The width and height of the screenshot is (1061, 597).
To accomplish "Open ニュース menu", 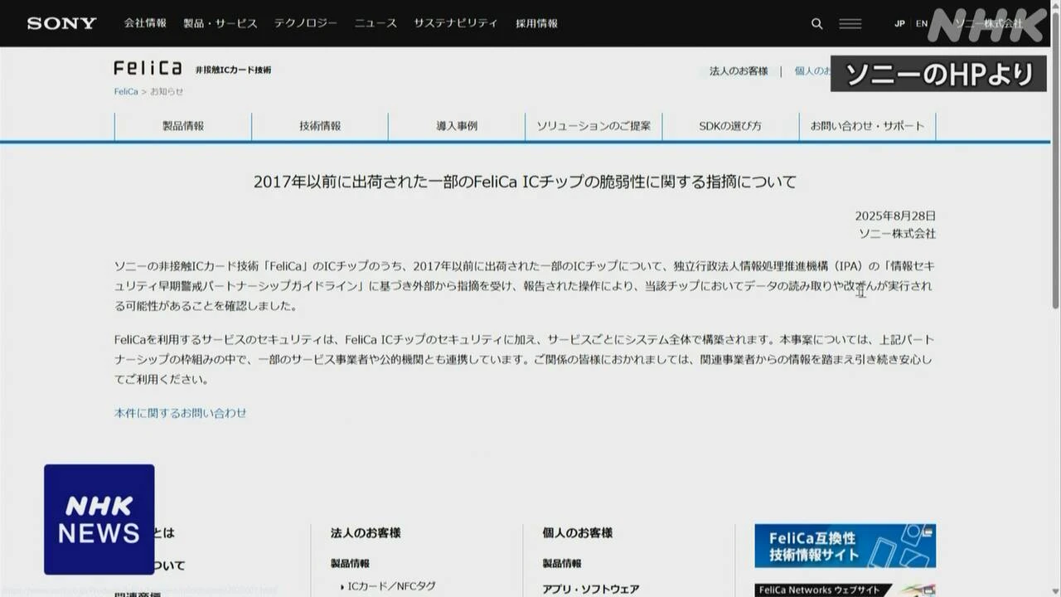I will (x=375, y=23).
